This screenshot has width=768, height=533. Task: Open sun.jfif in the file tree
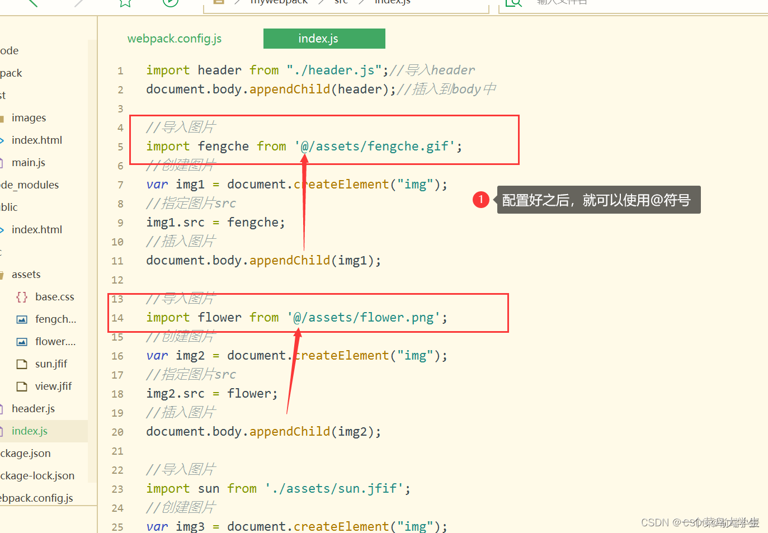[x=51, y=364]
